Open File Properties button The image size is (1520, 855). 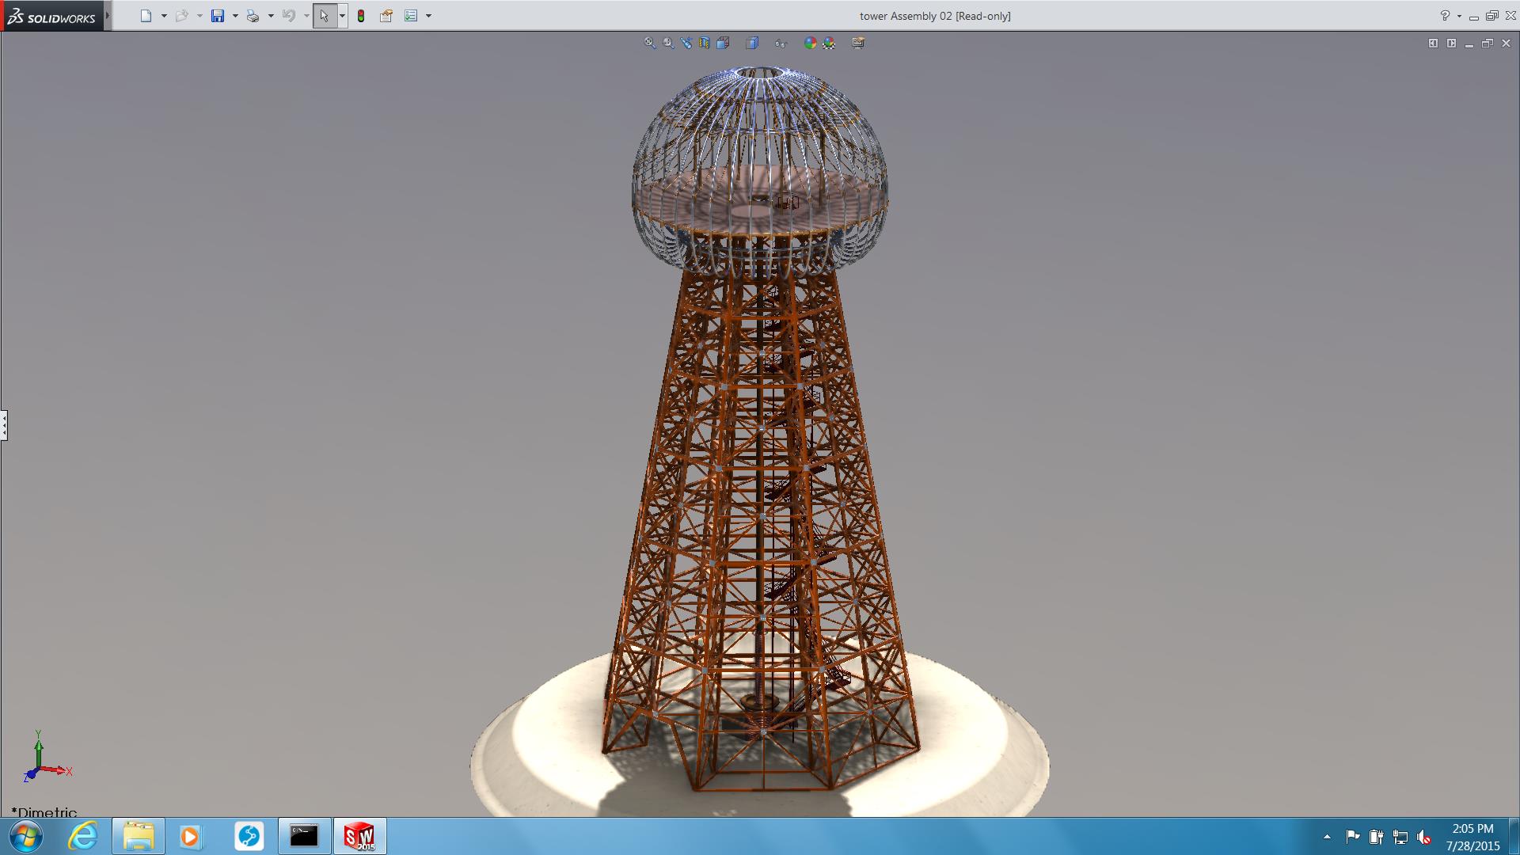point(386,16)
